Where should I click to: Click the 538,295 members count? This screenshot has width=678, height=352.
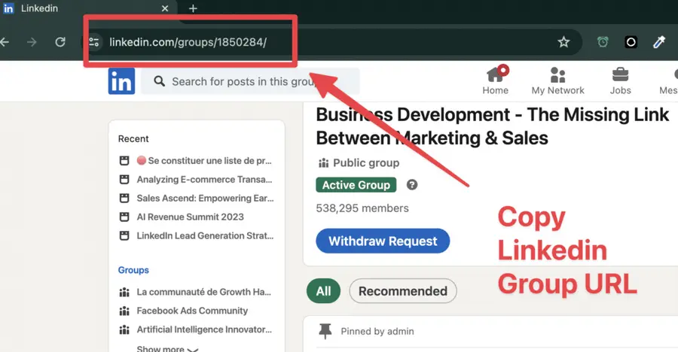[x=362, y=208]
